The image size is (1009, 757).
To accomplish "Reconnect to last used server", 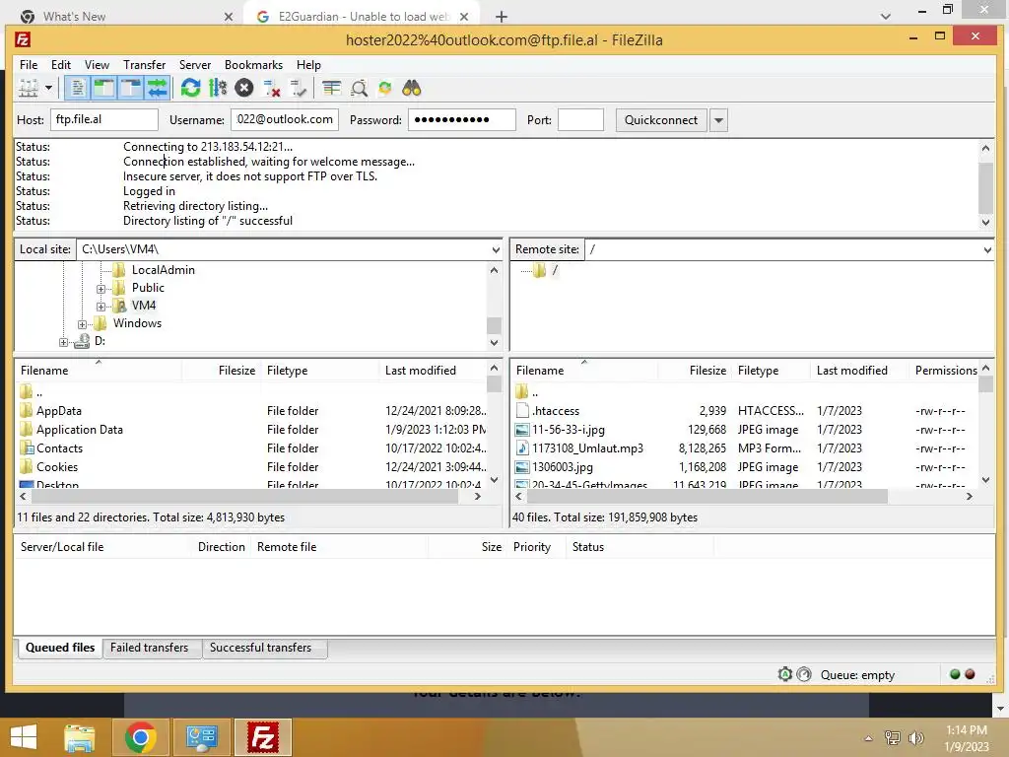I will click(x=298, y=88).
